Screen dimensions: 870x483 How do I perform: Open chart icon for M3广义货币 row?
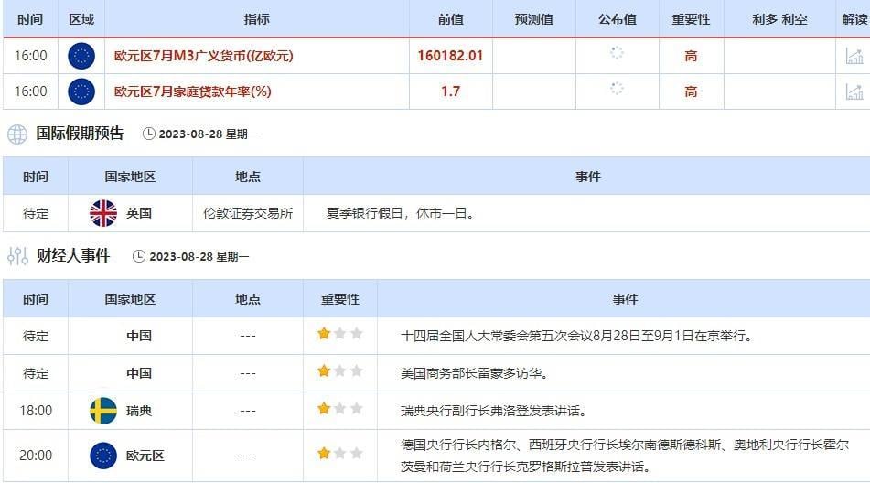coord(854,56)
